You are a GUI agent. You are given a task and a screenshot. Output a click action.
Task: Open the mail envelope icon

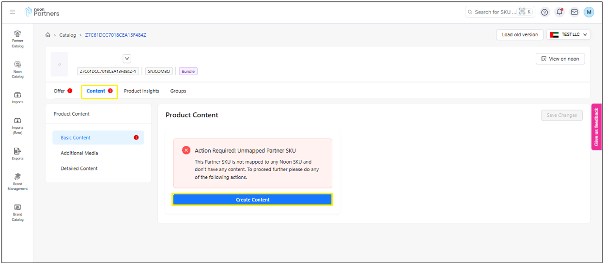coord(574,12)
